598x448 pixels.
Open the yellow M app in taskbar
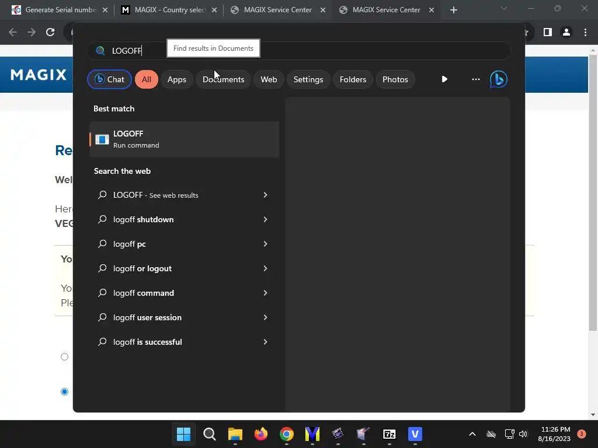[312, 434]
